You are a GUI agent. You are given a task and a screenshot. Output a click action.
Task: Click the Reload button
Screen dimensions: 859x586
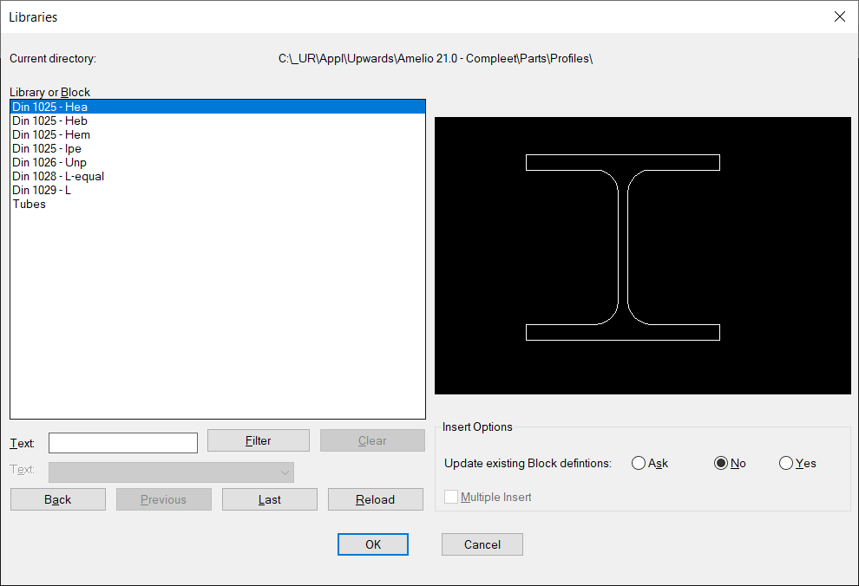pos(375,499)
